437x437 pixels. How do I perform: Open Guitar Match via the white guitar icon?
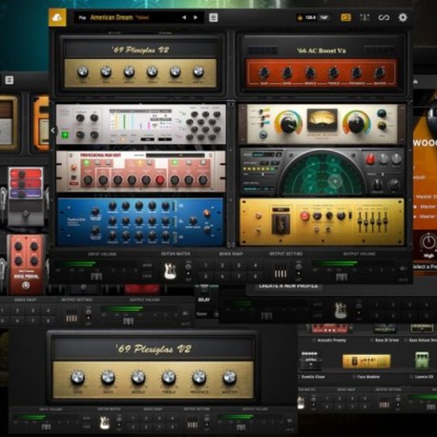tap(170, 271)
